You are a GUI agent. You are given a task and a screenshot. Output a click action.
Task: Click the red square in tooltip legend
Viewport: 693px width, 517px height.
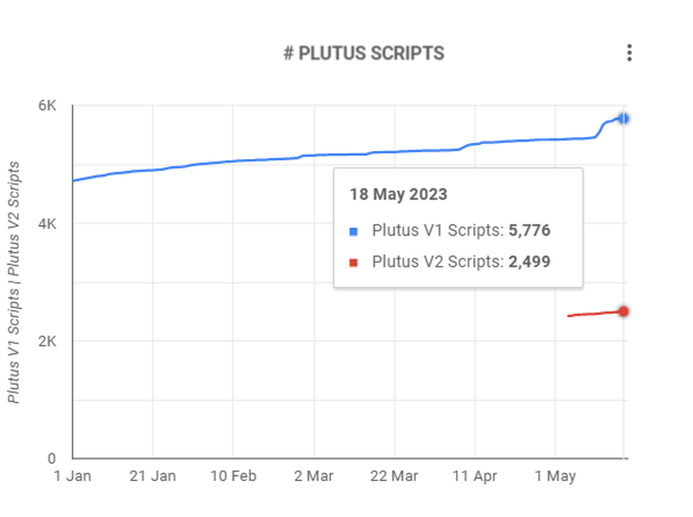[x=353, y=263]
